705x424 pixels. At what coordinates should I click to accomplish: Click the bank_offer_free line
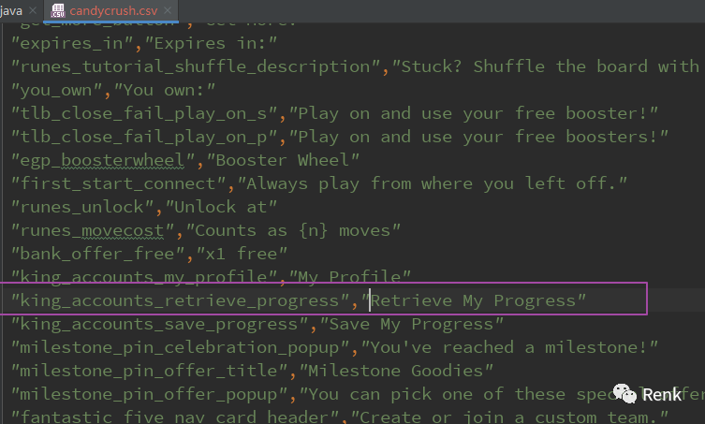pyautogui.click(x=149, y=254)
